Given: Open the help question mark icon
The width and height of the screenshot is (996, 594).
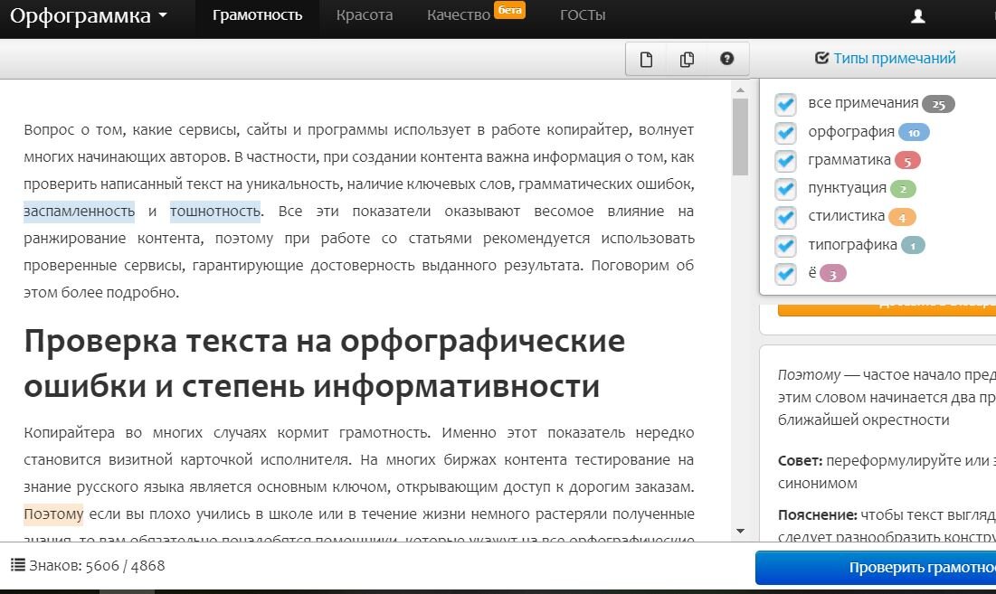Looking at the screenshot, I should [727, 59].
